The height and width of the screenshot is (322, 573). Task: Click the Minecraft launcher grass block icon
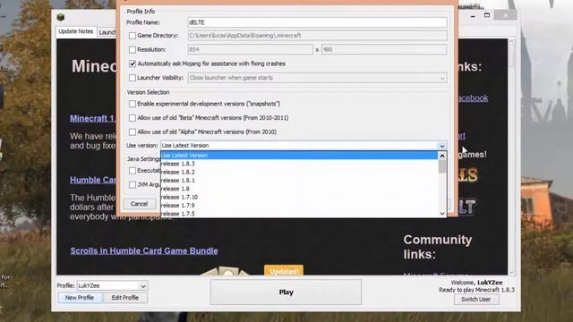61,17
